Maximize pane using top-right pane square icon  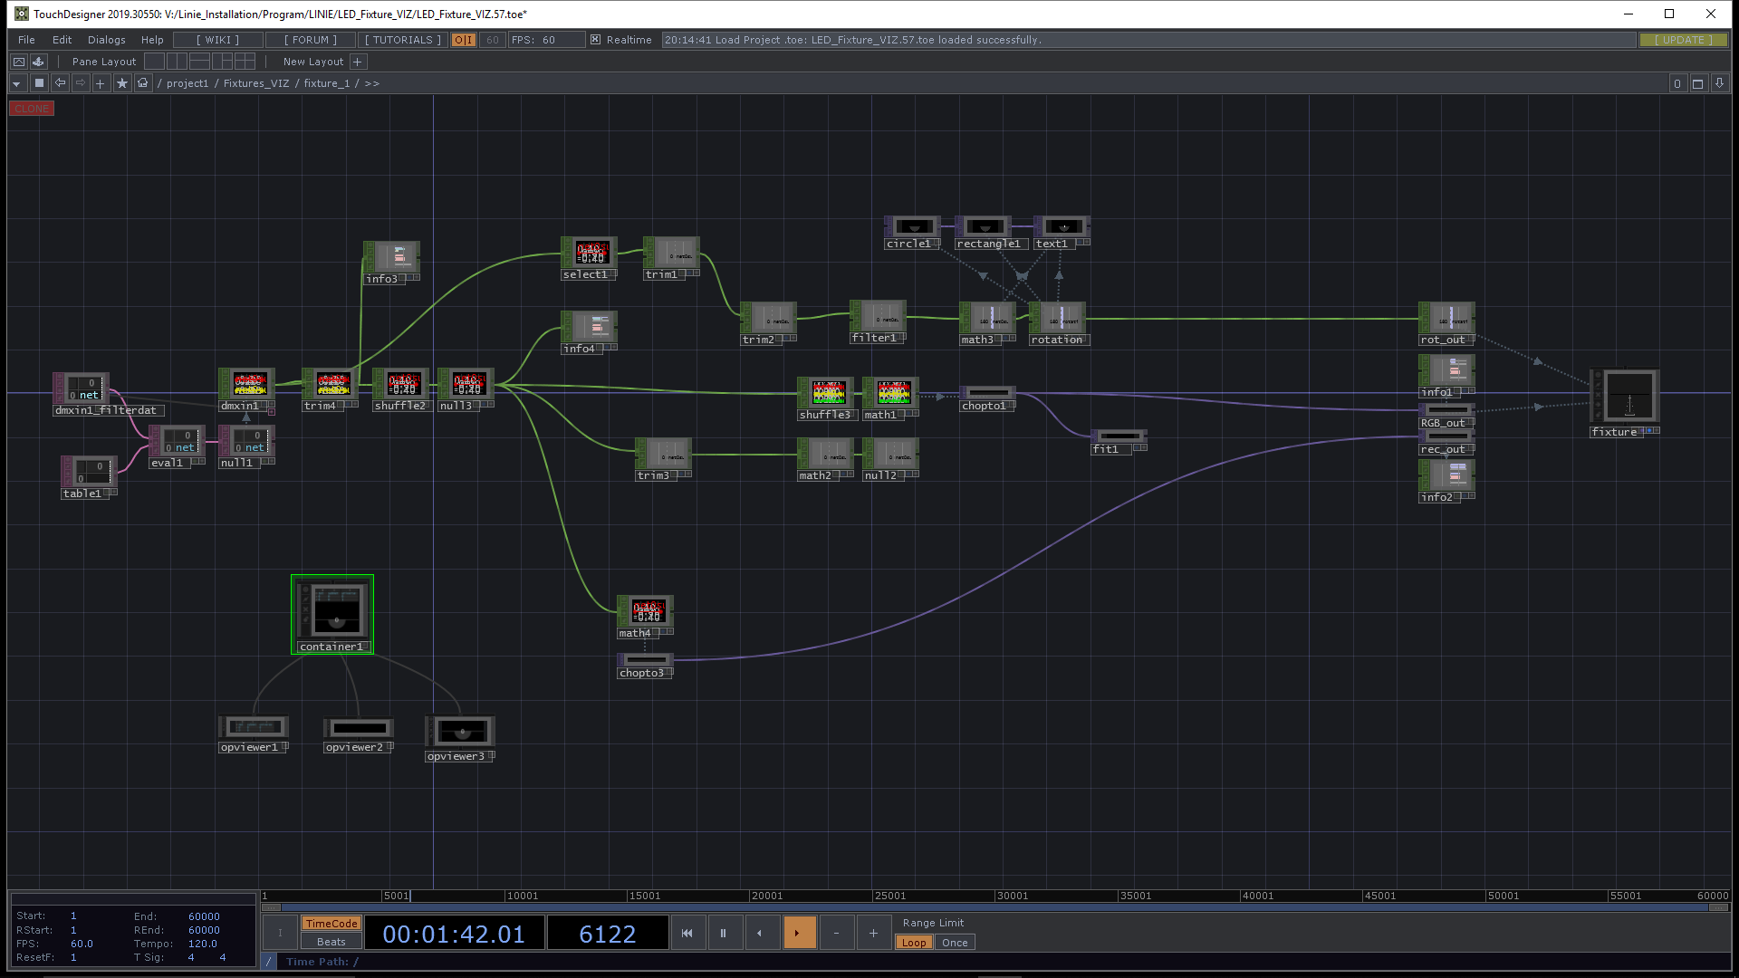point(1697,83)
